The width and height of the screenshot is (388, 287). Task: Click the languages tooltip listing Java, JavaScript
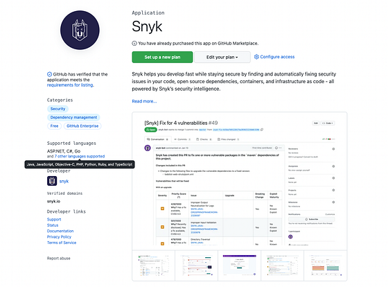[x=80, y=164]
